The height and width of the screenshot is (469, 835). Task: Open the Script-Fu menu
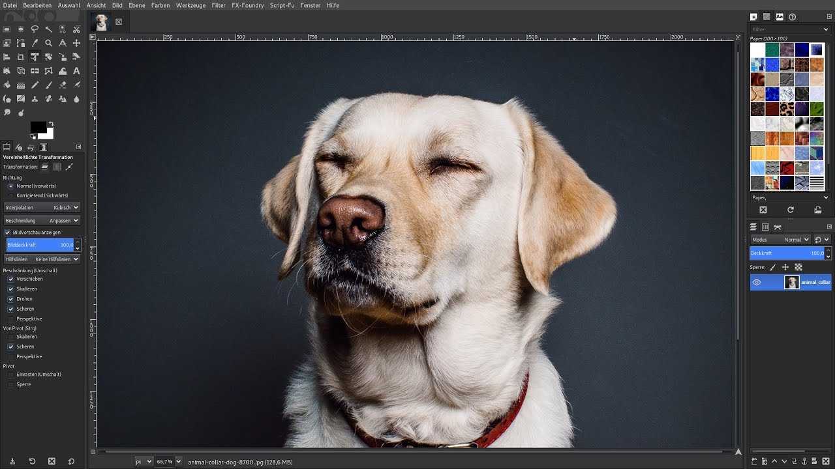tap(282, 5)
